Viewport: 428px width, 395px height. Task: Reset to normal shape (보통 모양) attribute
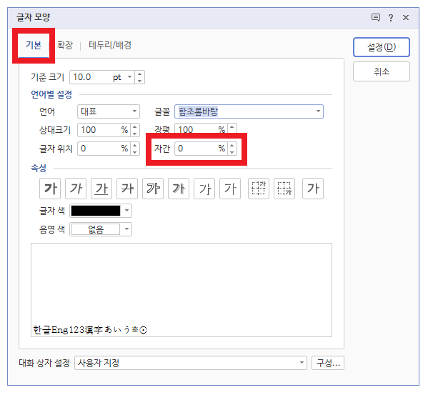[x=313, y=189]
